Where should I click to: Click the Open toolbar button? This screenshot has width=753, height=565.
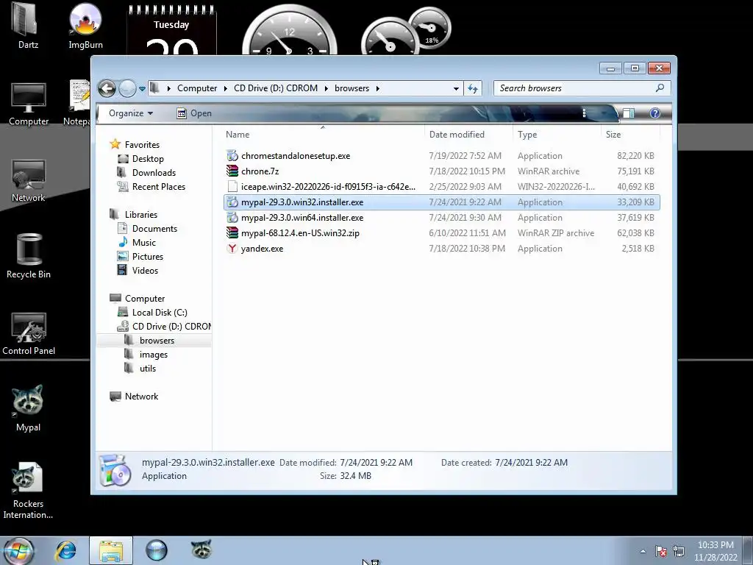click(194, 113)
